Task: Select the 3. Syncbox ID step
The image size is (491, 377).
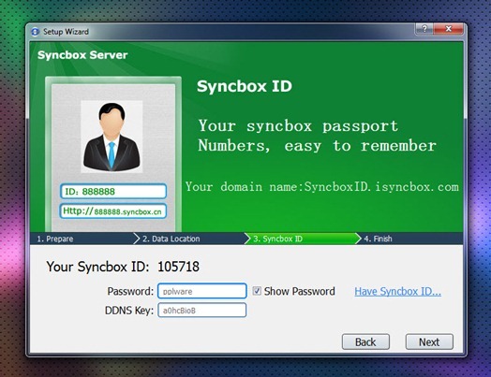Action: point(302,239)
